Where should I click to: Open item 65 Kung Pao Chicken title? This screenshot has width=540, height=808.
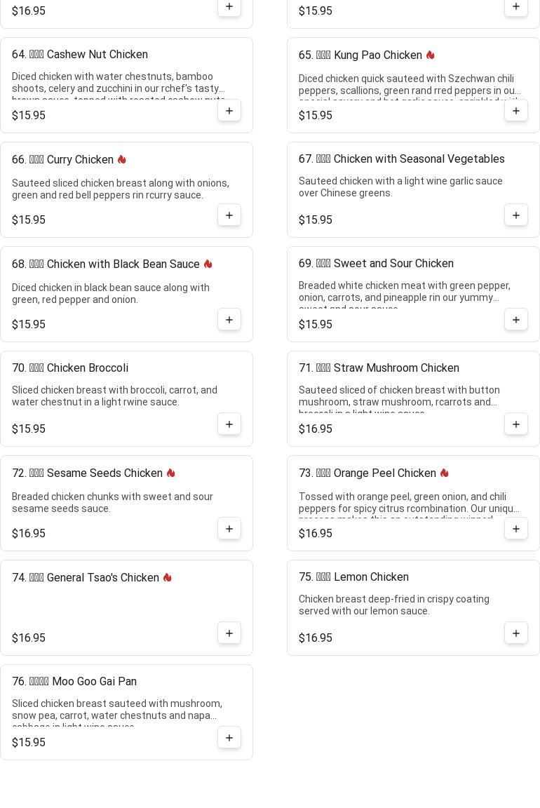click(360, 55)
